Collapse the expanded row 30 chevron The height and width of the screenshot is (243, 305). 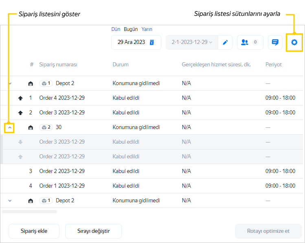tap(10, 127)
